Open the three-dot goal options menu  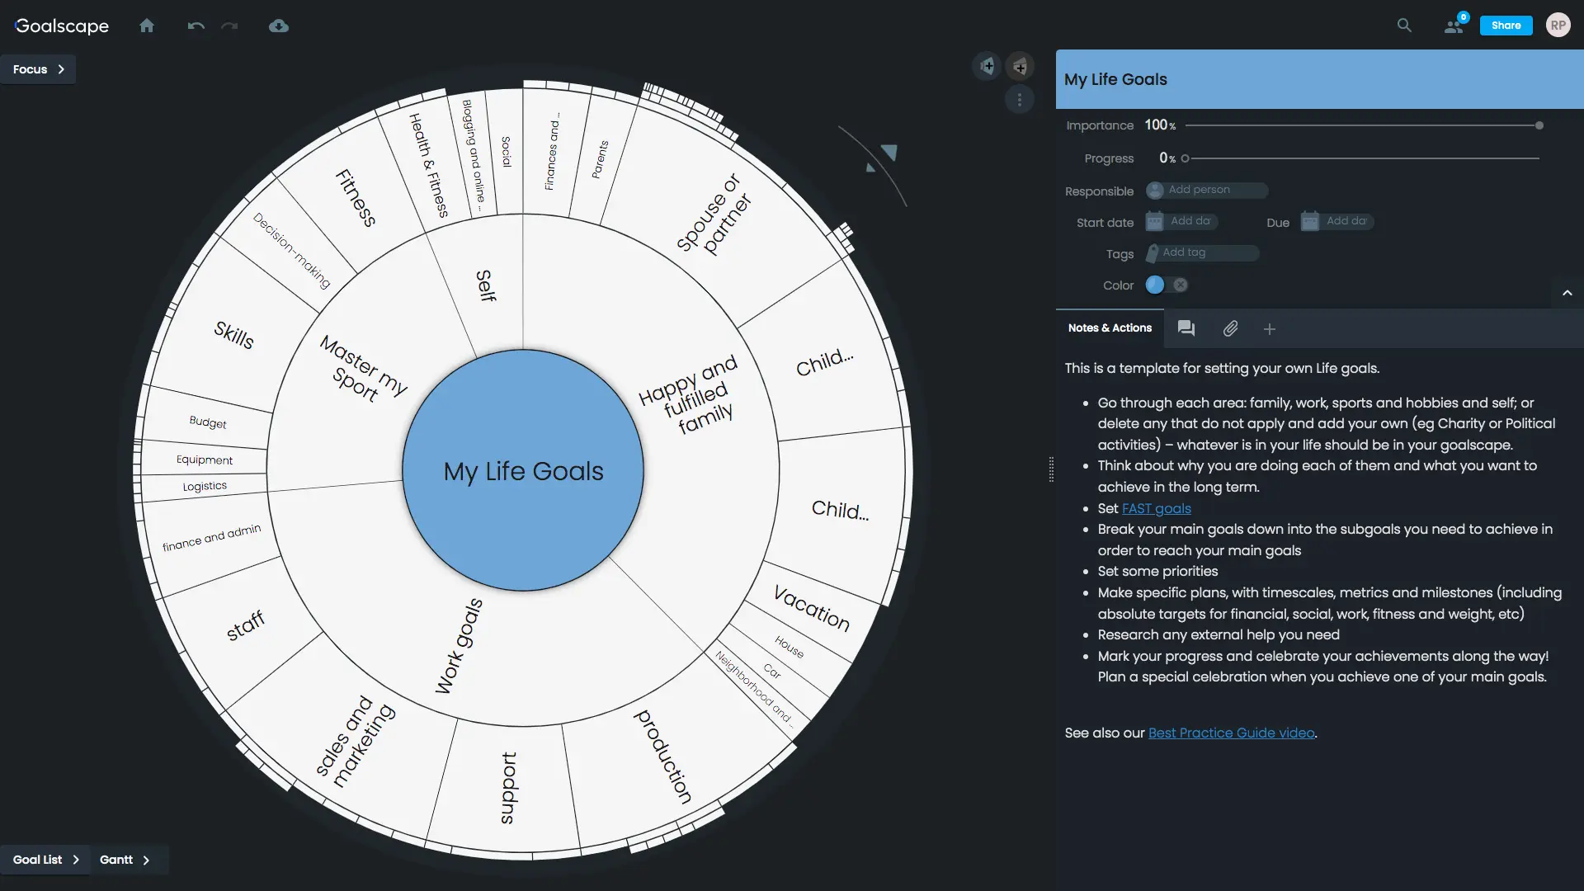pos(1020,100)
